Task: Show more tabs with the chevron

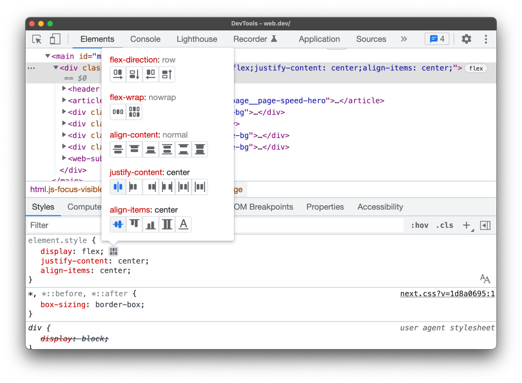Action: coord(404,39)
